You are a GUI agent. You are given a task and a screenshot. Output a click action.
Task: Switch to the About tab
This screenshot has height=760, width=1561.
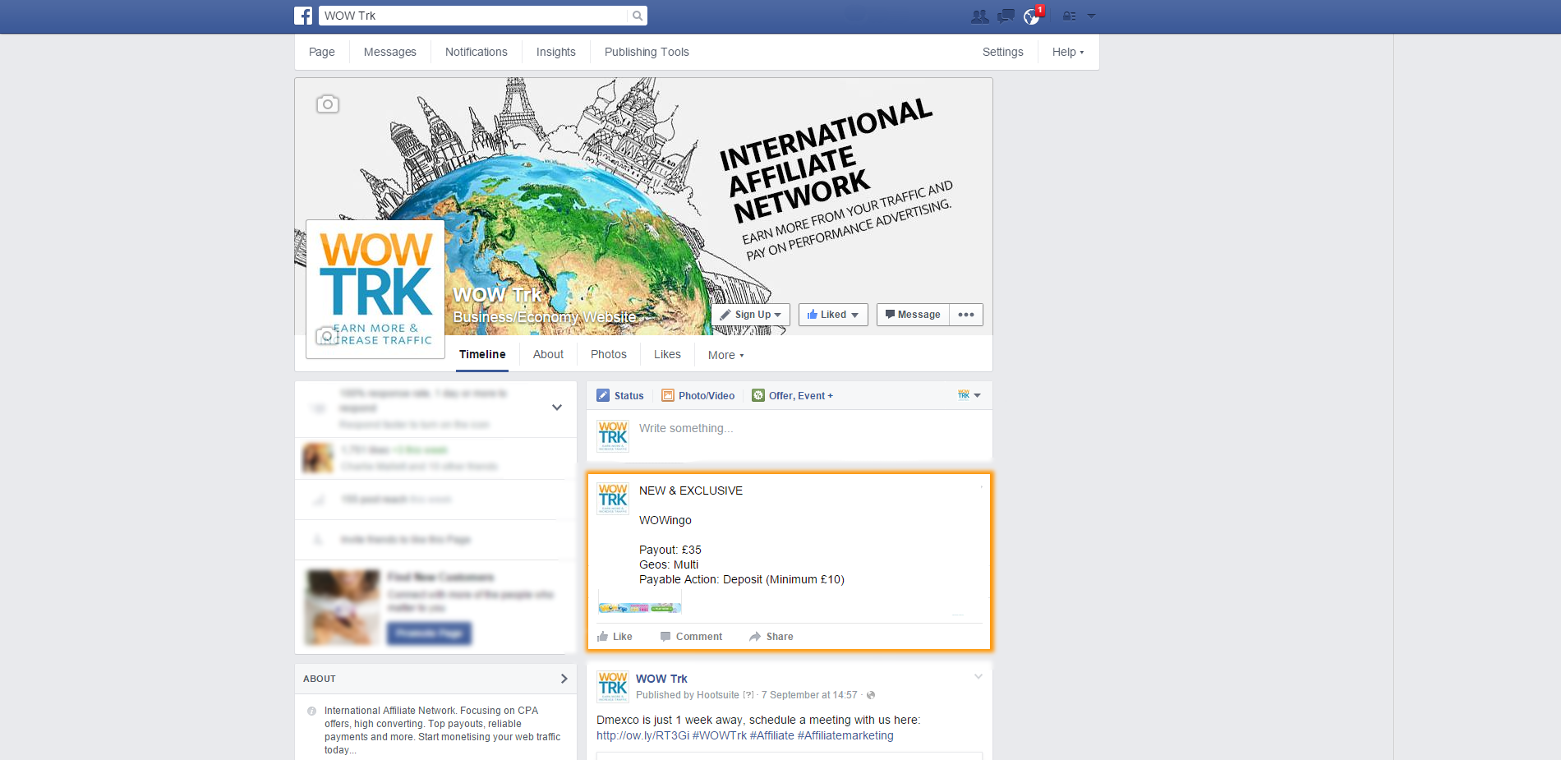[548, 354]
